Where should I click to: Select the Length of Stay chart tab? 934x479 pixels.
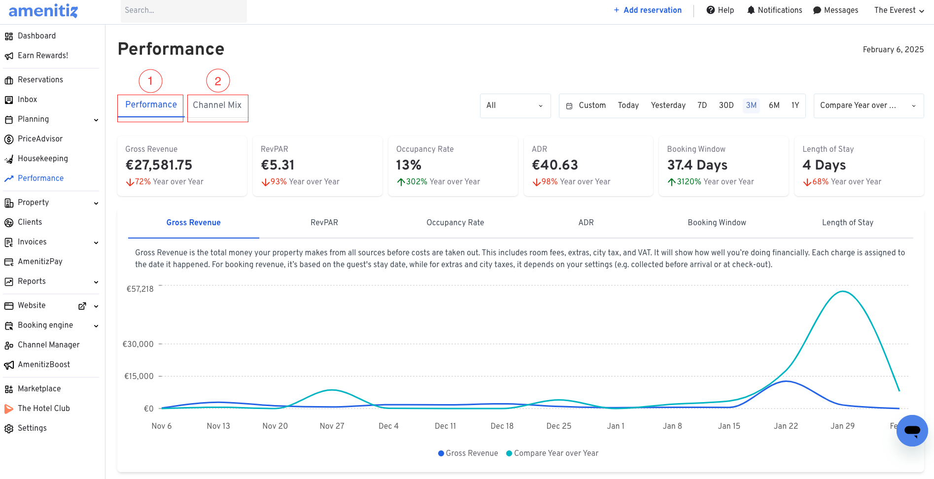(x=848, y=223)
